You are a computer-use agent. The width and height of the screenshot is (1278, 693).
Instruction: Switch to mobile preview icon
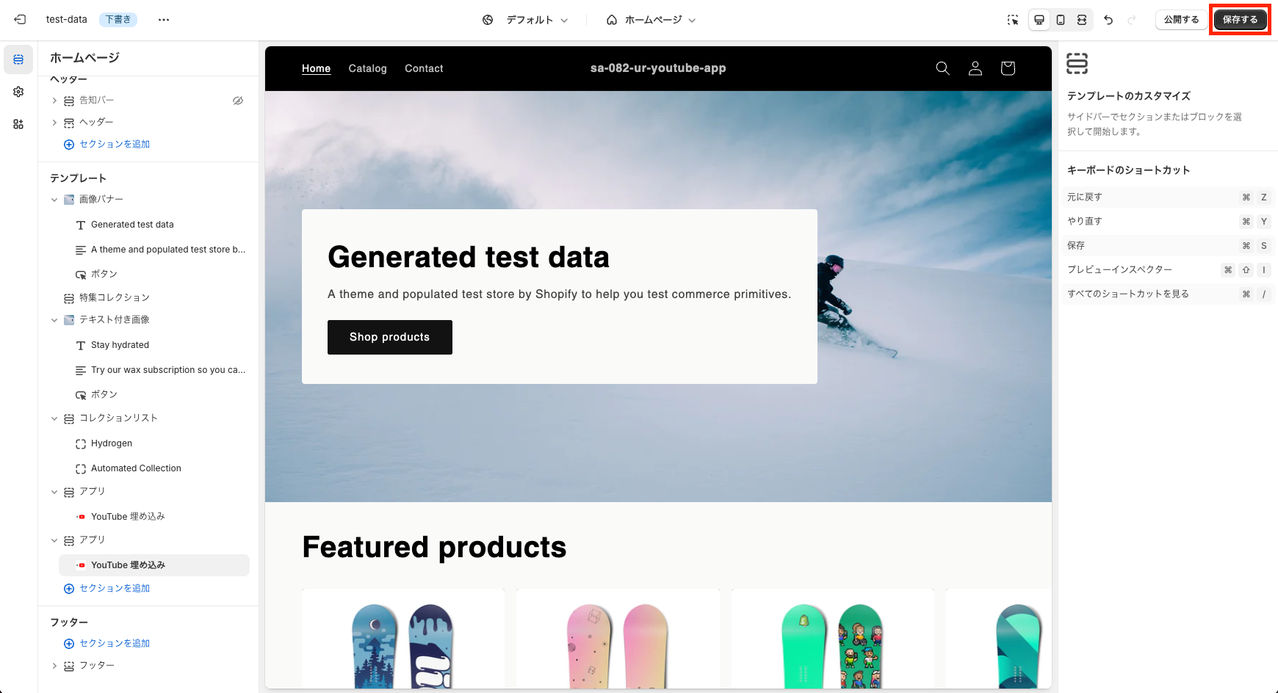(x=1061, y=20)
